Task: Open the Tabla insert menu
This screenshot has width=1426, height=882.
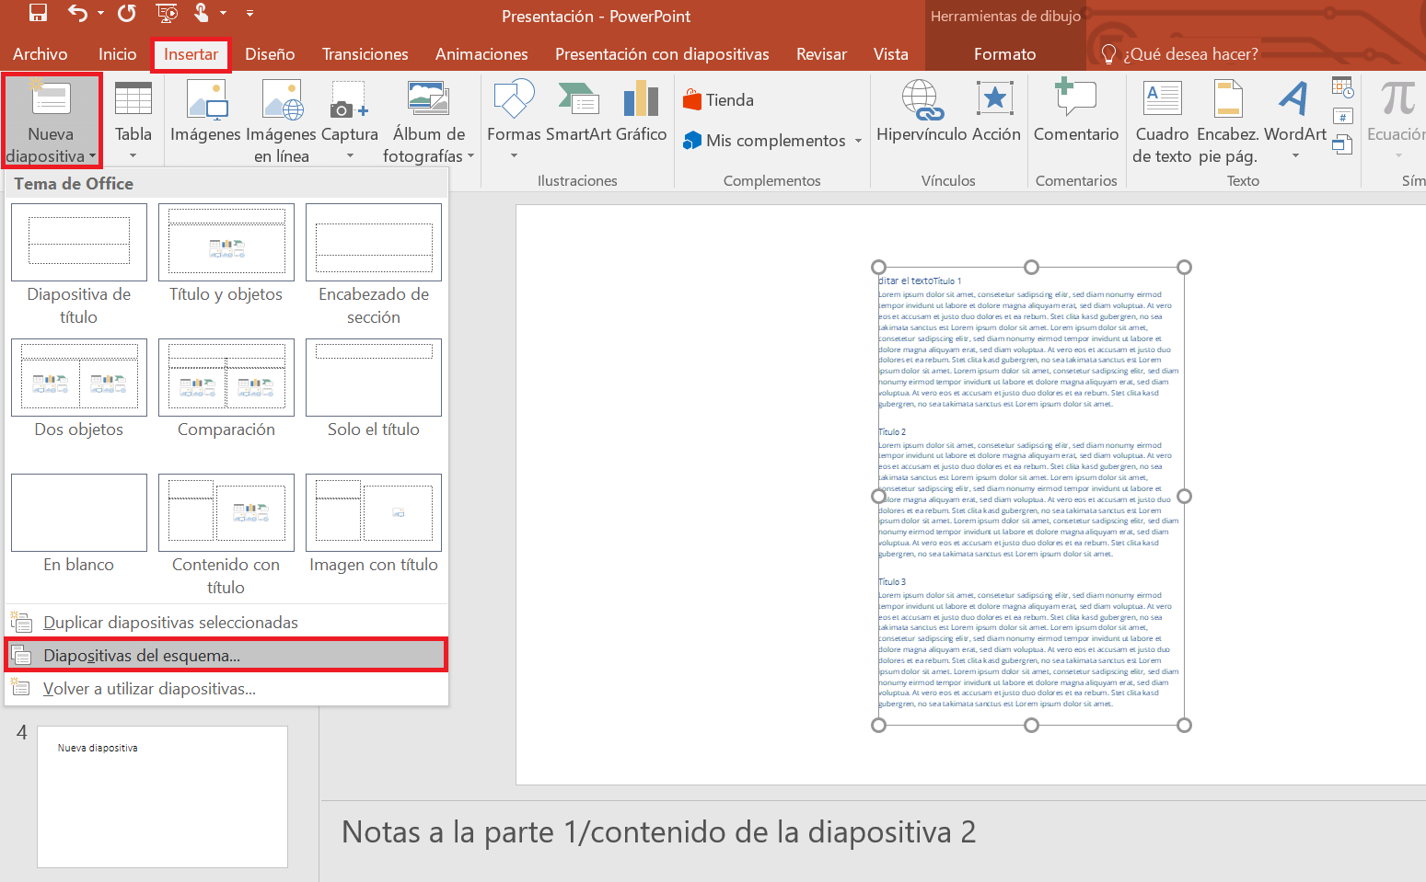Action: point(133,120)
